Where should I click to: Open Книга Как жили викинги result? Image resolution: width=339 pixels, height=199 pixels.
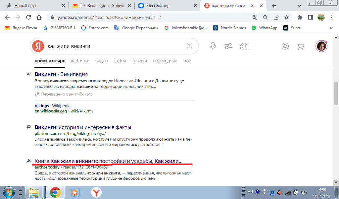tap(109, 161)
